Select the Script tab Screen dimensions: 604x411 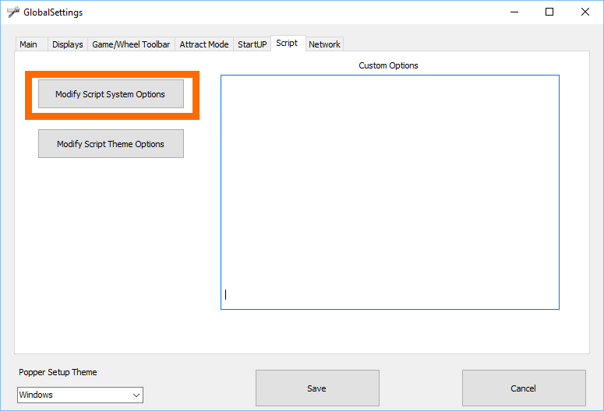(287, 44)
